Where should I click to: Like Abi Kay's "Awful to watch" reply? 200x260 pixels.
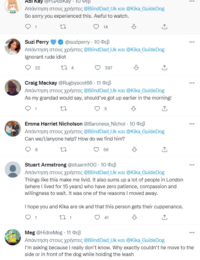pos(96,27)
